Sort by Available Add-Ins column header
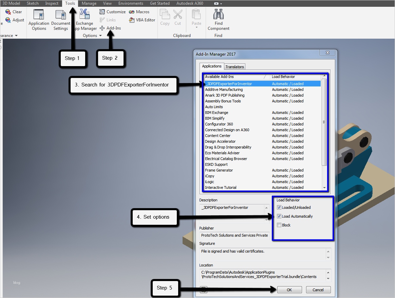Screen dimensions: 395x298 (x=236, y=77)
